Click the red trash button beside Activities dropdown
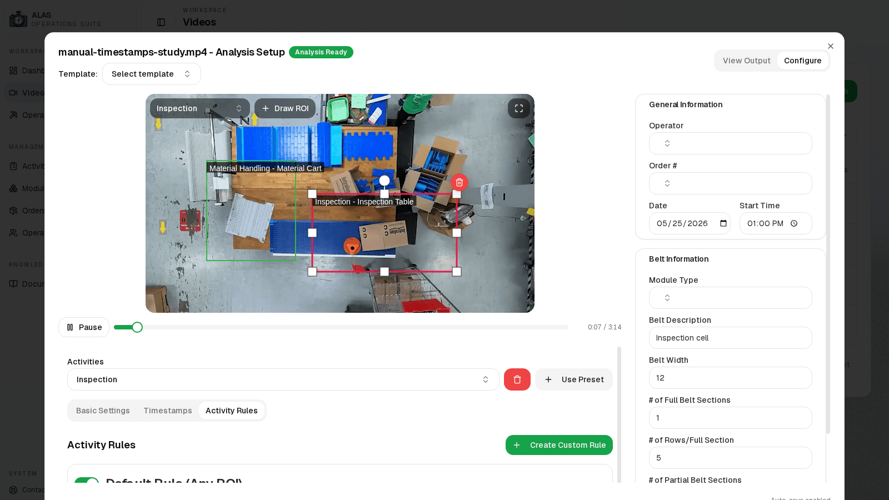889x500 pixels. click(x=517, y=379)
